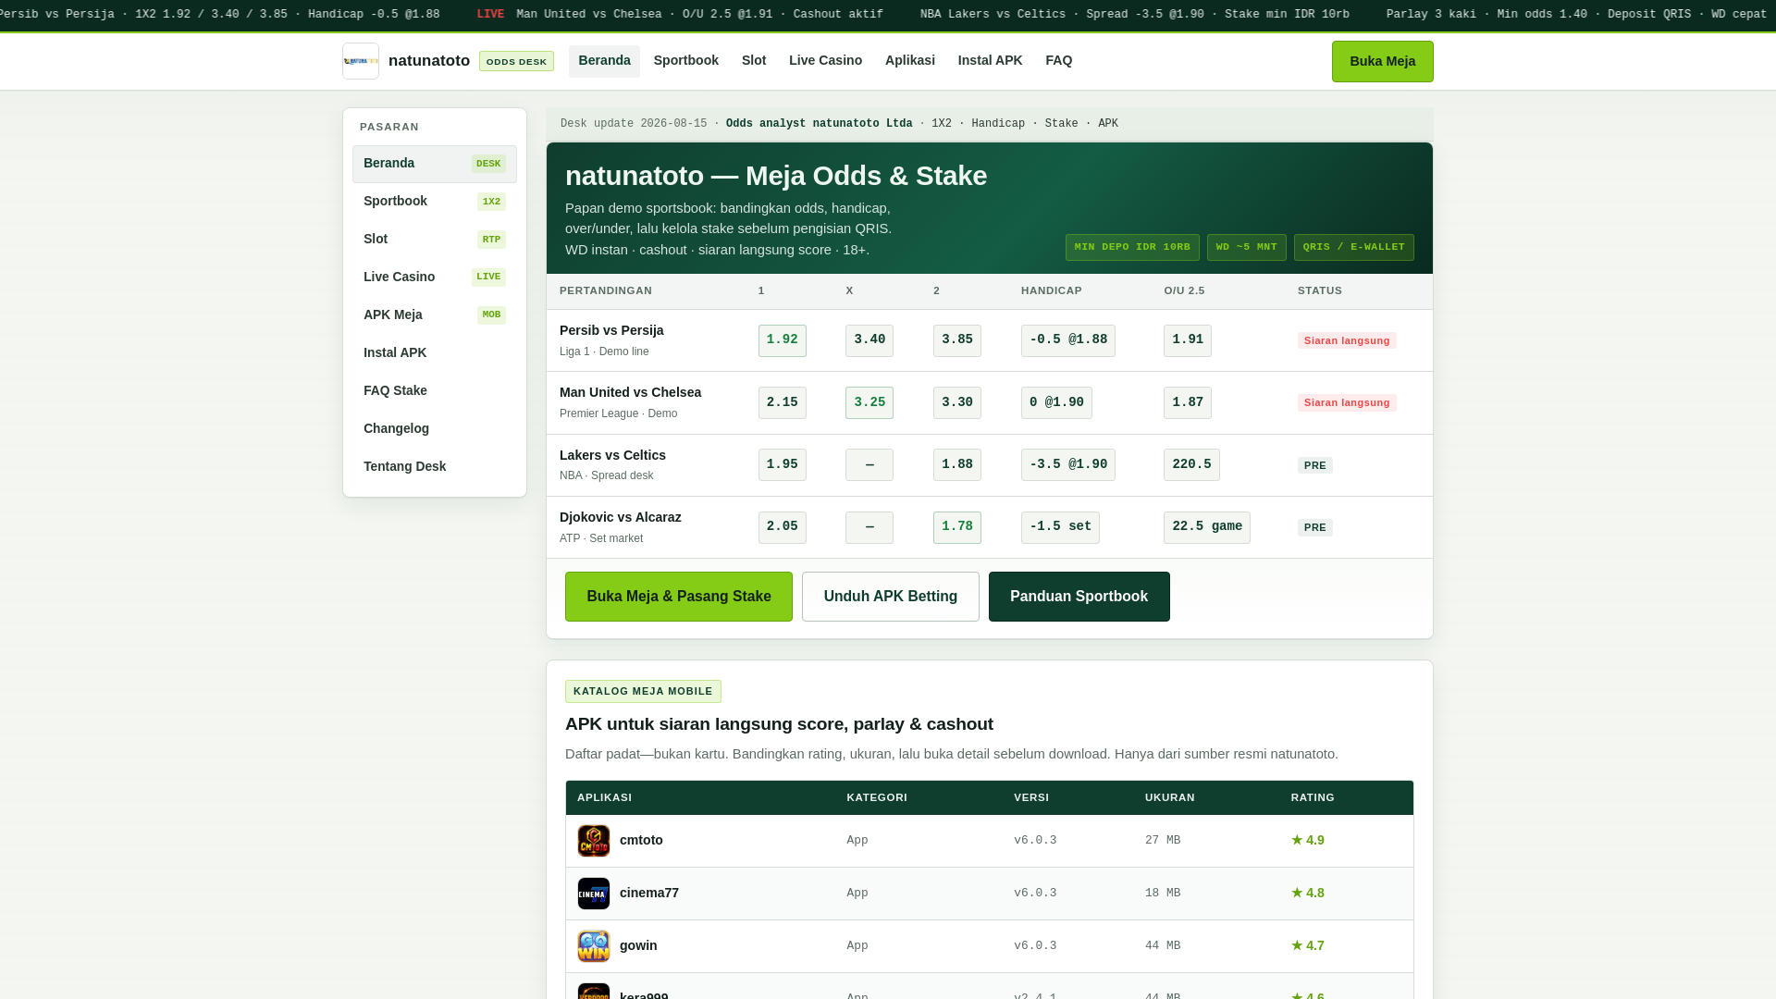Select handicap 0 @1.90
This screenshot has width=1776, height=999.
pos(1056,403)
